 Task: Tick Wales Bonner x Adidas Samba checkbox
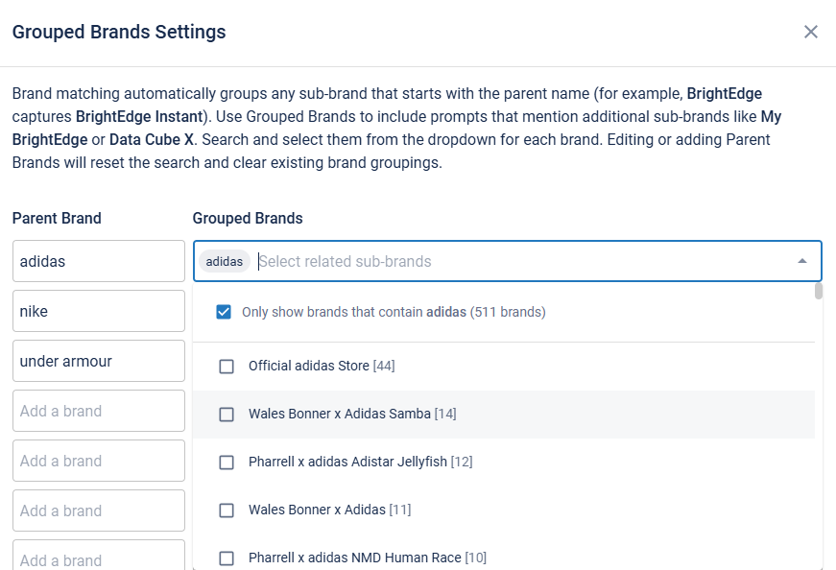[x=227, y=415]
